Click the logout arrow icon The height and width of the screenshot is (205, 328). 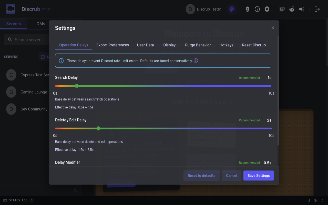click(x=317, y=9)
